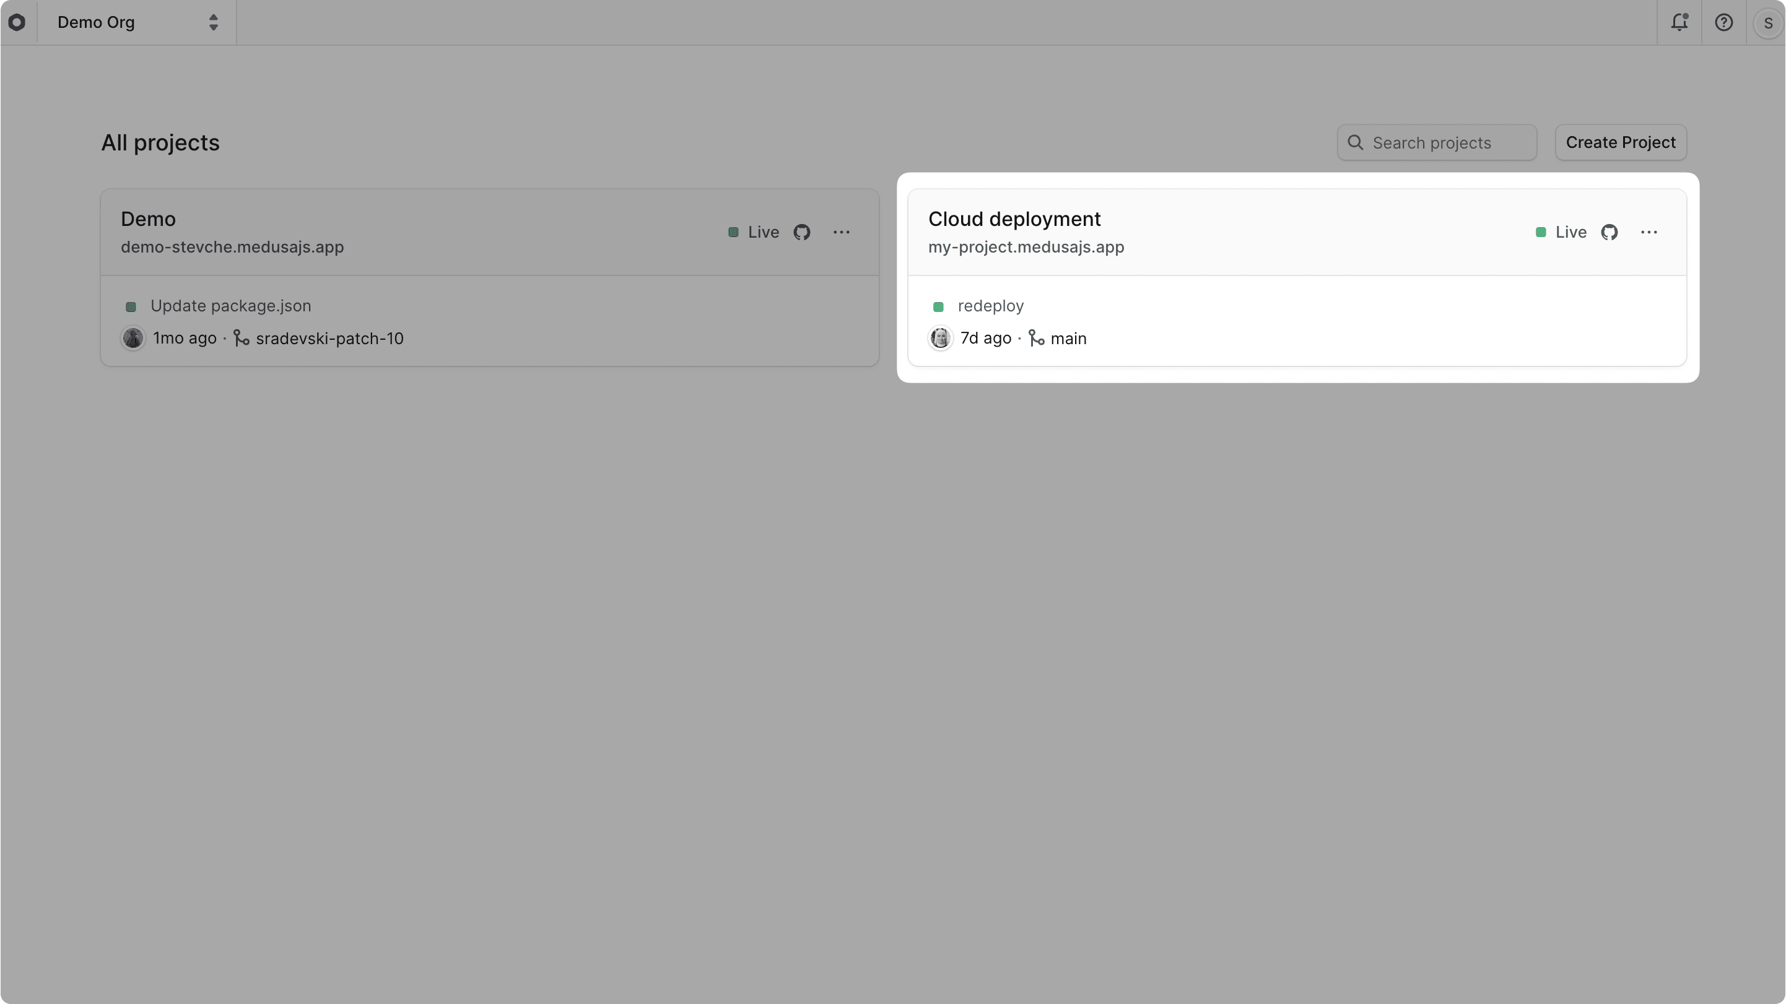Click the committer avatar on Update package.json row

pyautogui.click(x=133, y=338)
